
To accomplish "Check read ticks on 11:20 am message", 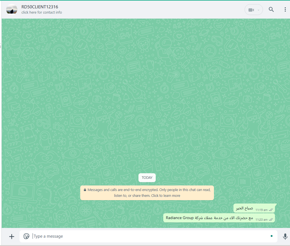I will [x=271, y=219].
